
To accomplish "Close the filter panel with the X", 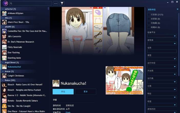I will click(x=177, y=9).
